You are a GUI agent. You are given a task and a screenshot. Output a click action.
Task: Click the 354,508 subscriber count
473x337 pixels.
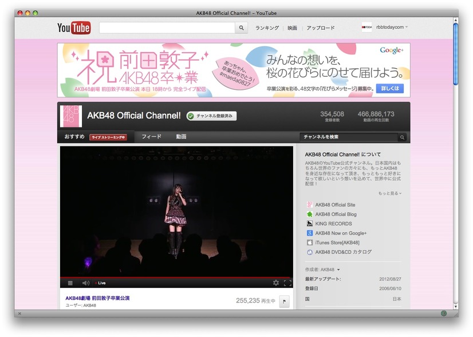tap(332, 114)
